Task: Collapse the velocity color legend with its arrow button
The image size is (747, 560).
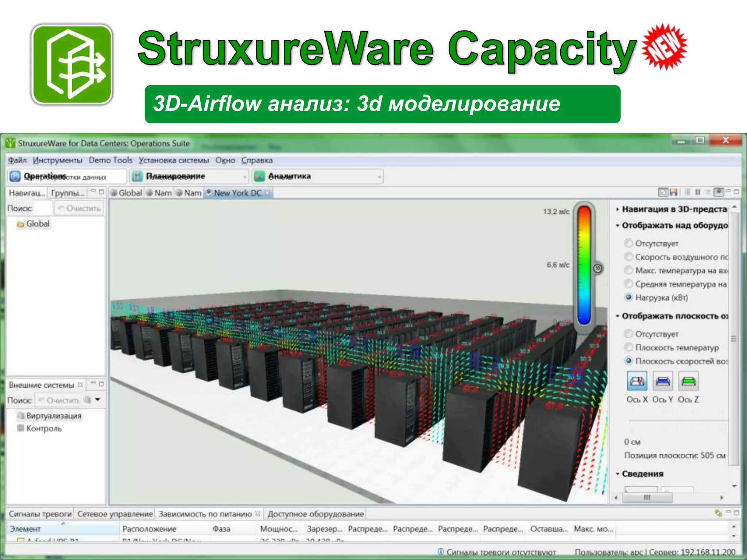Action: [x=597, y=269]
